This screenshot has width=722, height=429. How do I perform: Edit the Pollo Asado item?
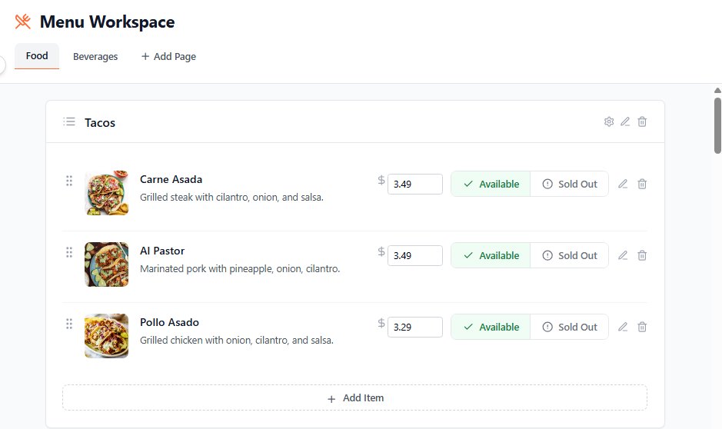pyautogui.click(x=623, y=327)
